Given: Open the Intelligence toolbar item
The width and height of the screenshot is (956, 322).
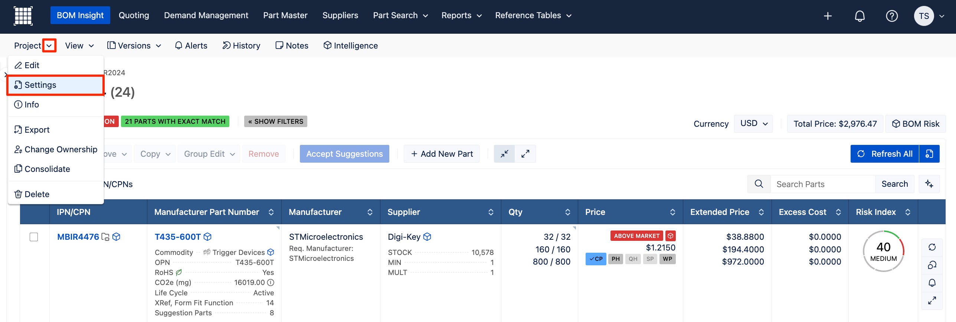Looking at the screenshot, I should tap(351, 46).
